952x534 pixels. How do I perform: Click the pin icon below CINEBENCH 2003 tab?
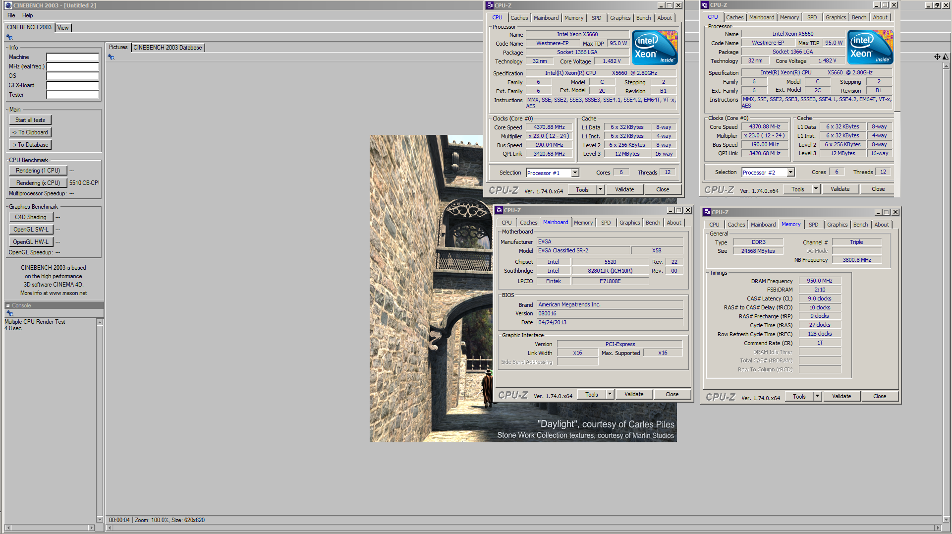[9, 37]
